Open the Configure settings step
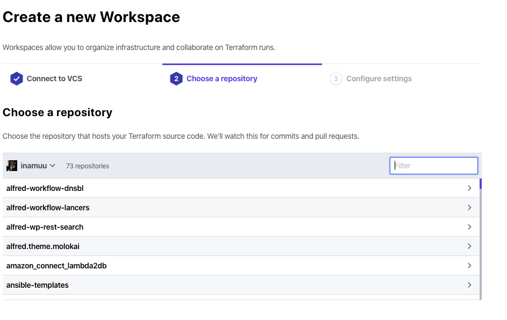 tap(379, 79)
